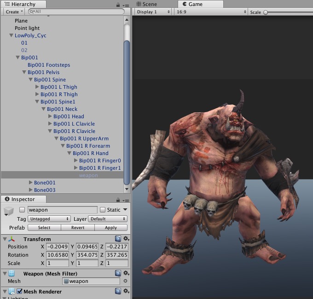Enable the weapon active checkbox
Viewport: 313px width, 299px height.
click(22, 210)
